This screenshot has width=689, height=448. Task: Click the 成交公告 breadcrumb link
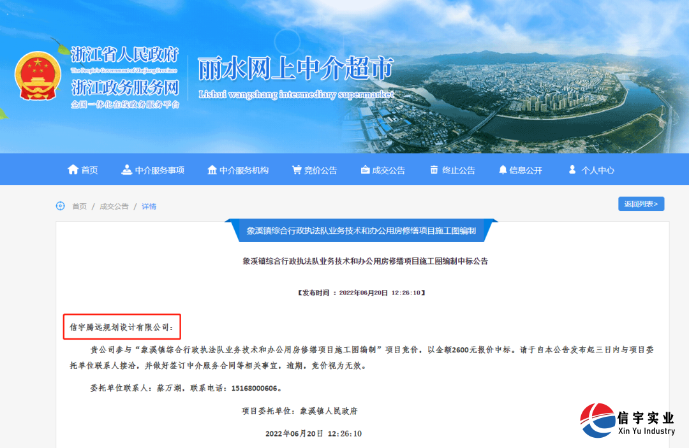click(x=114, y=205)
